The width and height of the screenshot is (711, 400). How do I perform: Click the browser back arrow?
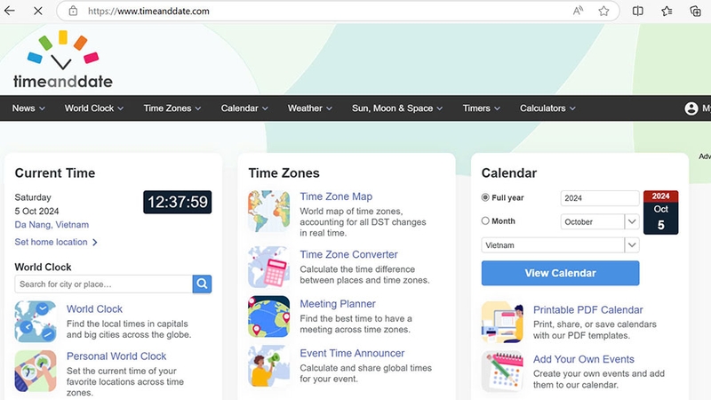pyautogui.click(x=10, y=11)
